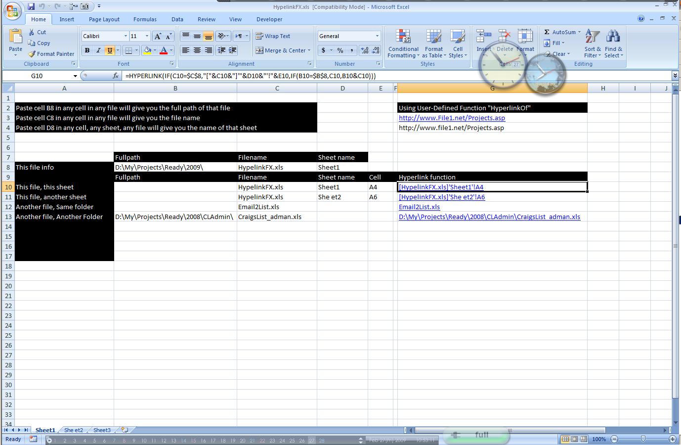Toggle Wrap Text

273,36
